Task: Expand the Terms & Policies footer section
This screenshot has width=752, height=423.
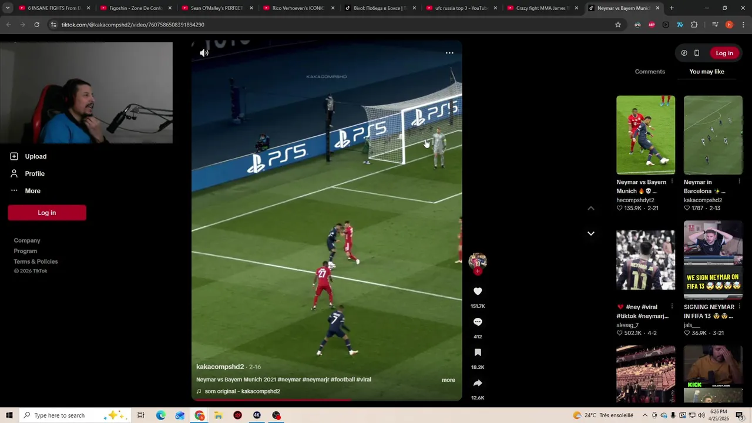Action: coord(36,261)
